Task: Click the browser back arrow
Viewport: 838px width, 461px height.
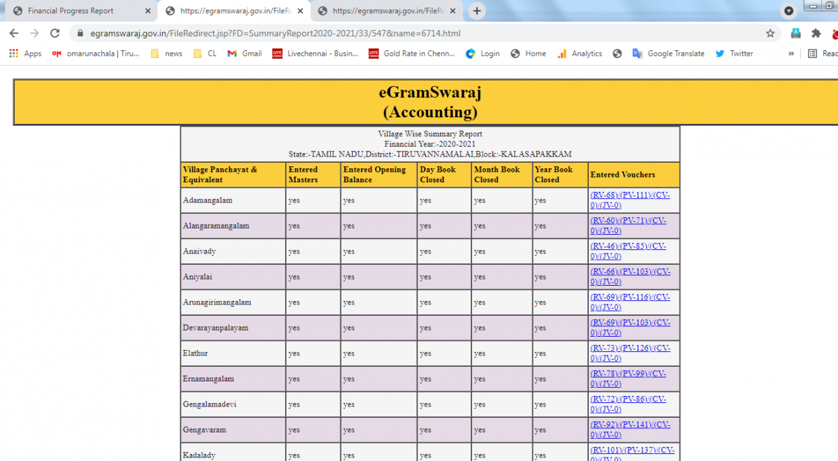Action: [14, 34]
